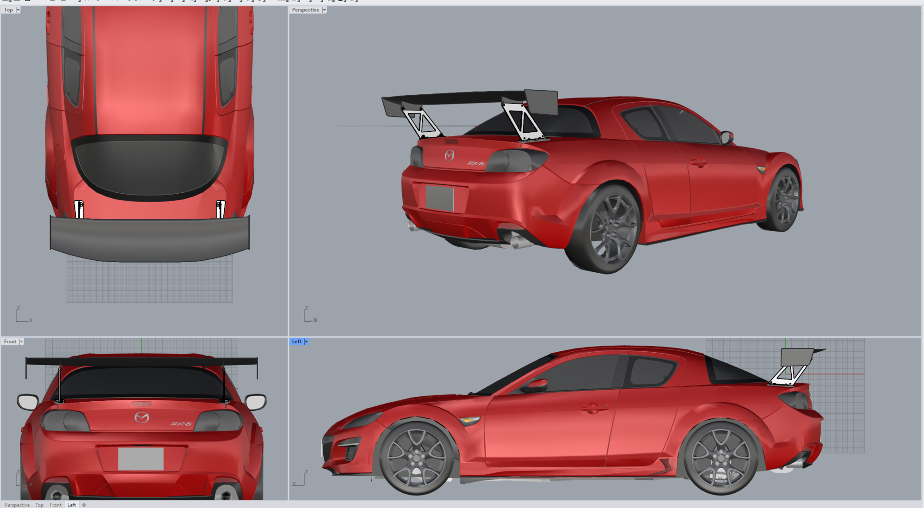This screenshot has width=924, height=508.
Task: Switch to the Perspective viewport tab
Action: [x=17, y=505]
